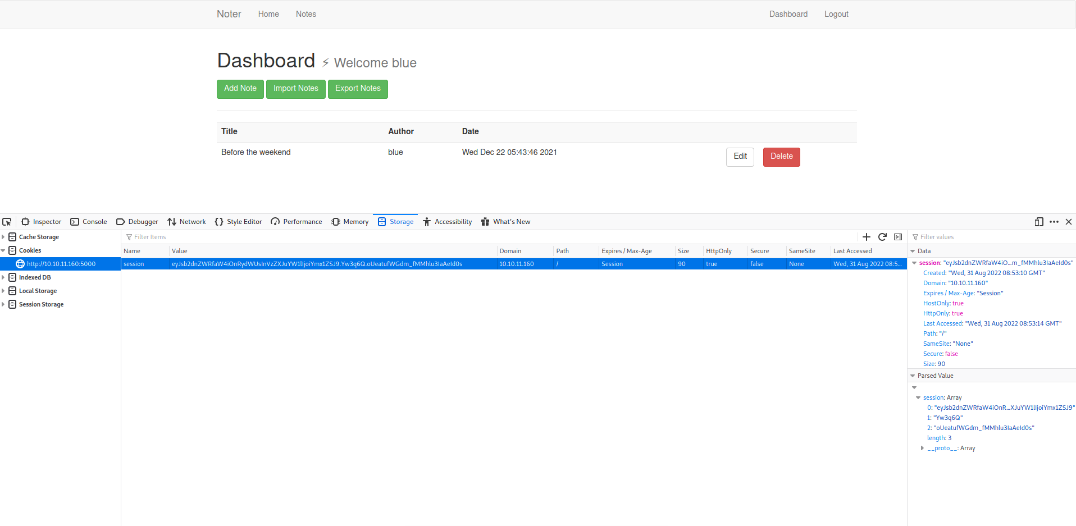
Task: Click the element picker icon in DevTools
Action: coord(7,222)
